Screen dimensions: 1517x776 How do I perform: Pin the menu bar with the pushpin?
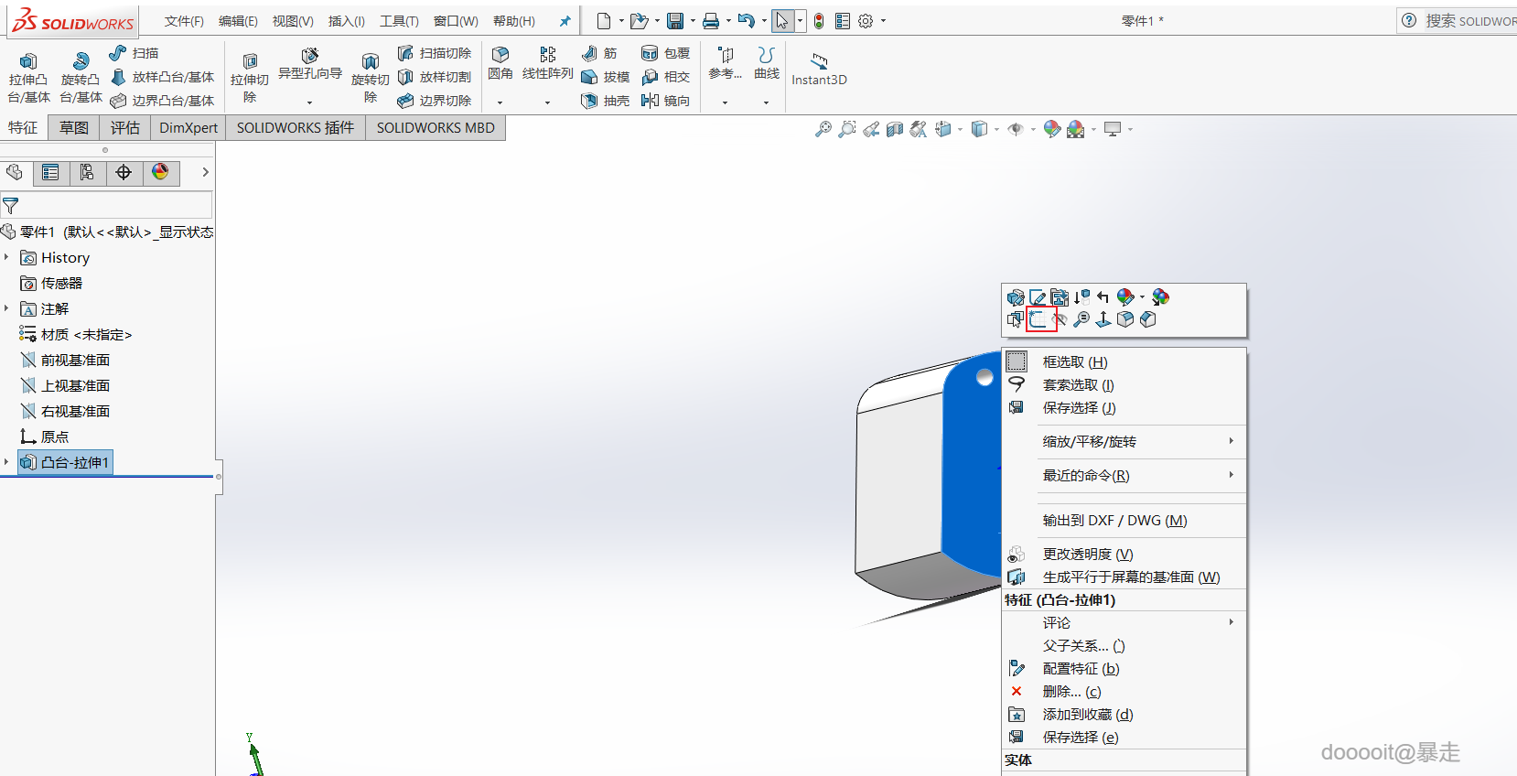click(x=565, y=21)
